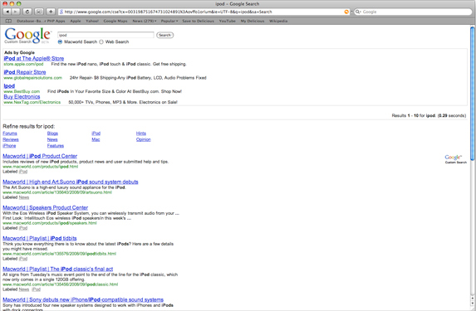Click the Ads by Google heading
The height and width of the screenshot is (311, 476).
point(19,53)
